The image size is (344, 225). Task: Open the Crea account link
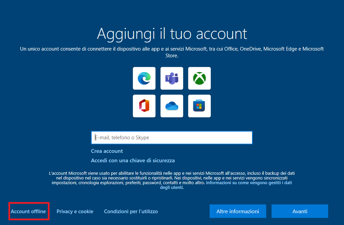[x=107, y=151]
